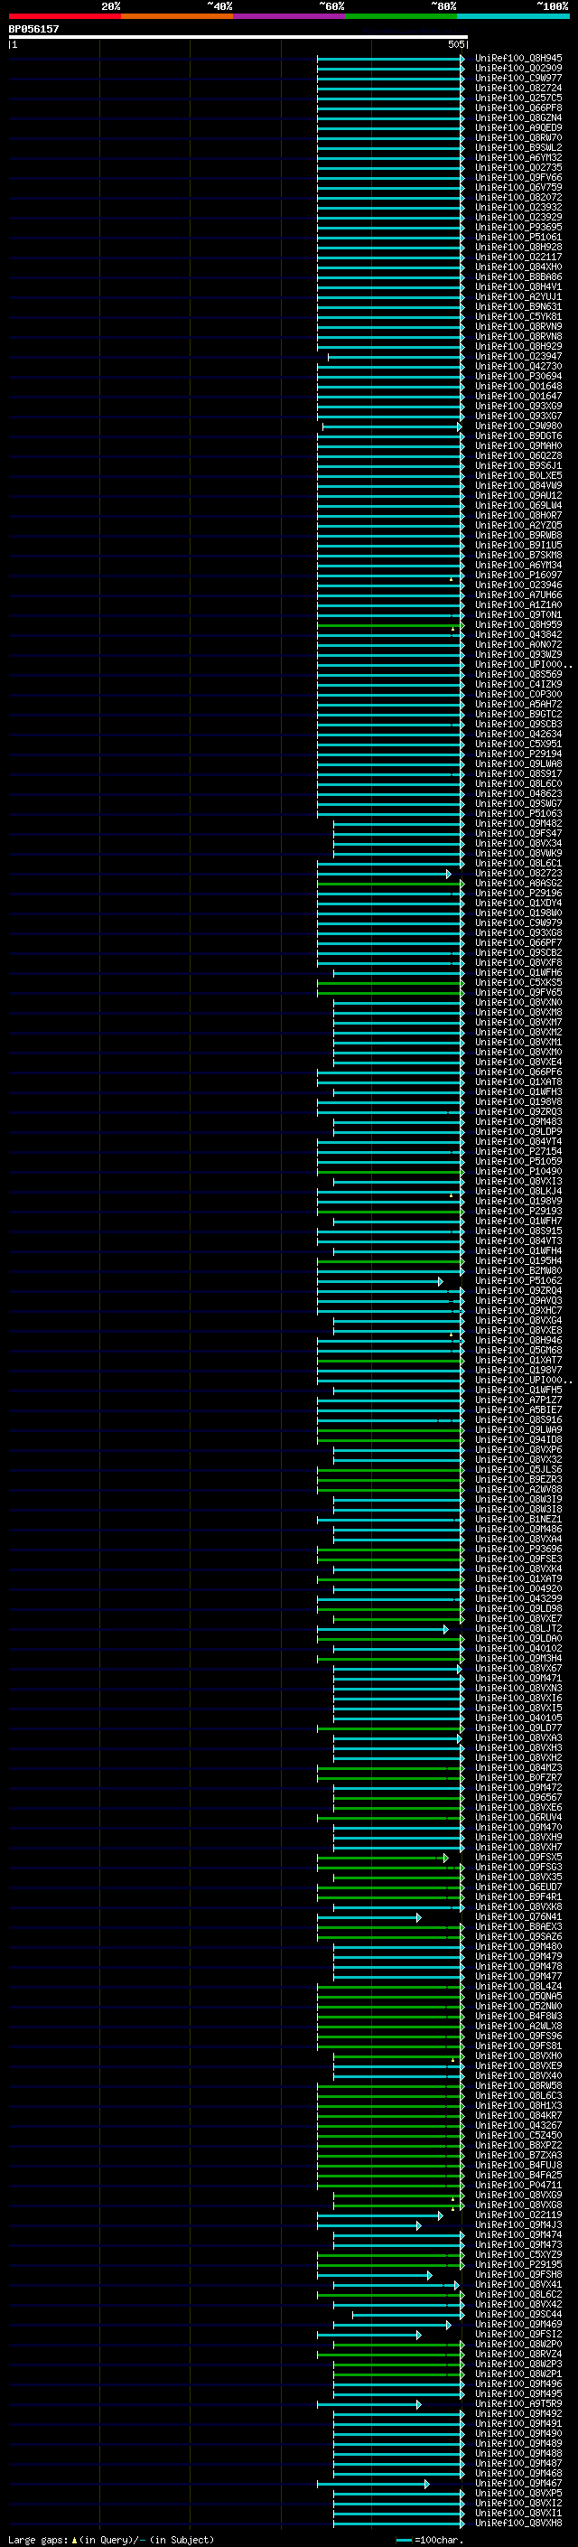The image size is (578, 2547).
Task: Select the UniRef100_Q8GZN4 label
Action: 518,117
